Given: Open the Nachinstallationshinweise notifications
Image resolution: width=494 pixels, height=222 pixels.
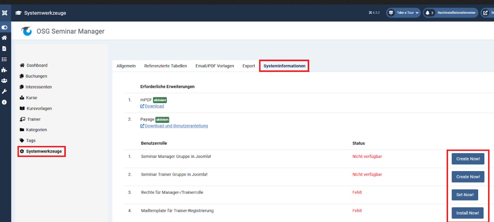Looking at the screenshot, I should [450, 13].
